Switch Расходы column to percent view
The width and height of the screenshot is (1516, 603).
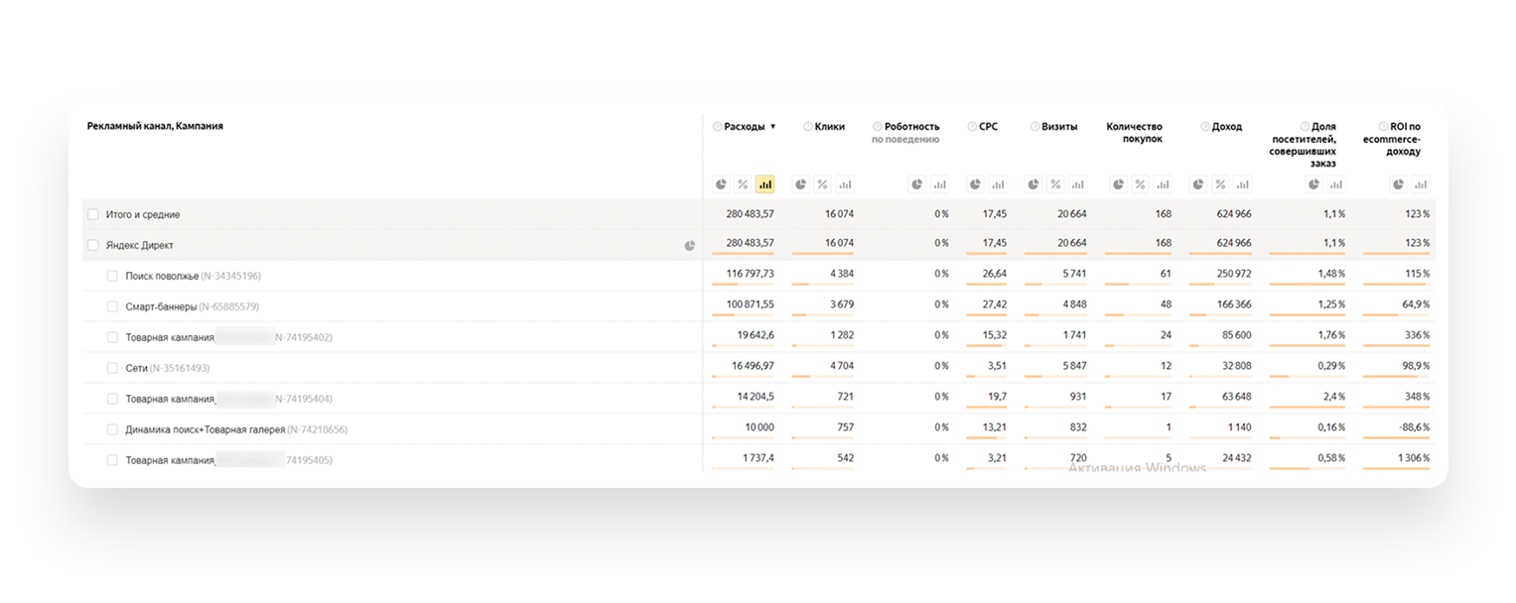pyautogui.click(x=743, y=184)
